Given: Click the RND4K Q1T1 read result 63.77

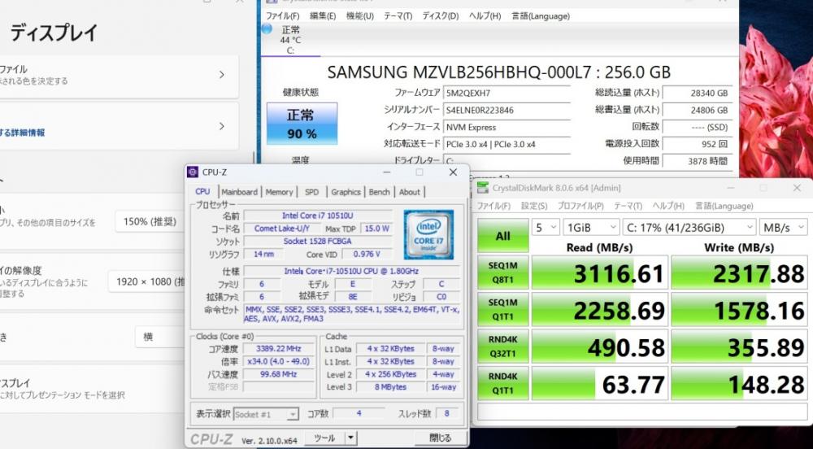Looking at the screenshot, I should pyautogui.click(x=599, y=384).
